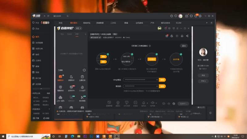Add a phone screen-cast source

[127, 104]
